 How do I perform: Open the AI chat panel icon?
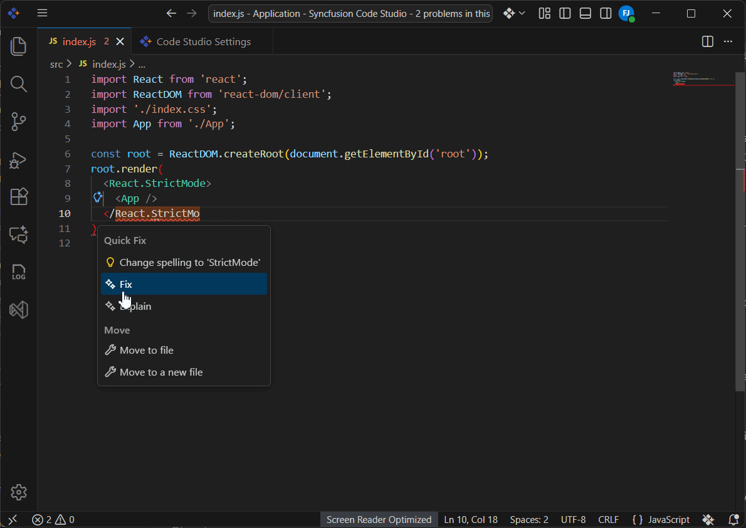(x=19, y=235)
